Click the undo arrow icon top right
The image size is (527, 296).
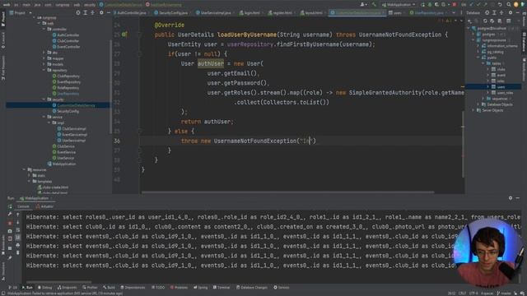point(500,5)
